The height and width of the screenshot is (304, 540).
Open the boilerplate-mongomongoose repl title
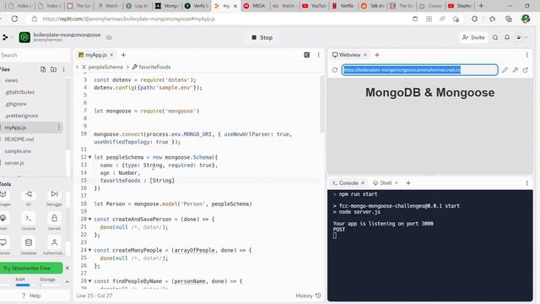coord(67,35)
